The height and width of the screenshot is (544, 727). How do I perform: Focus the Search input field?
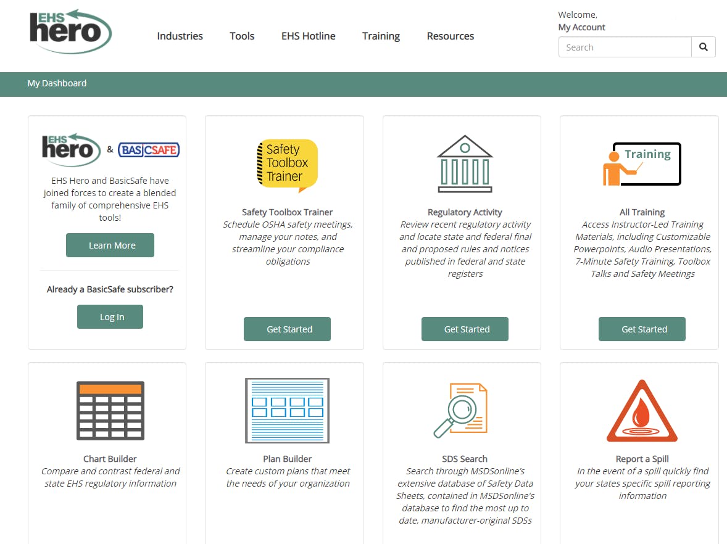coord(625,47)
